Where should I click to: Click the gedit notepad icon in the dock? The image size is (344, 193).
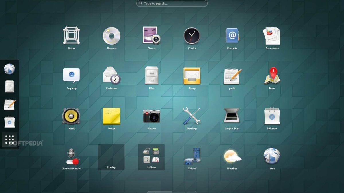(10, 104)
